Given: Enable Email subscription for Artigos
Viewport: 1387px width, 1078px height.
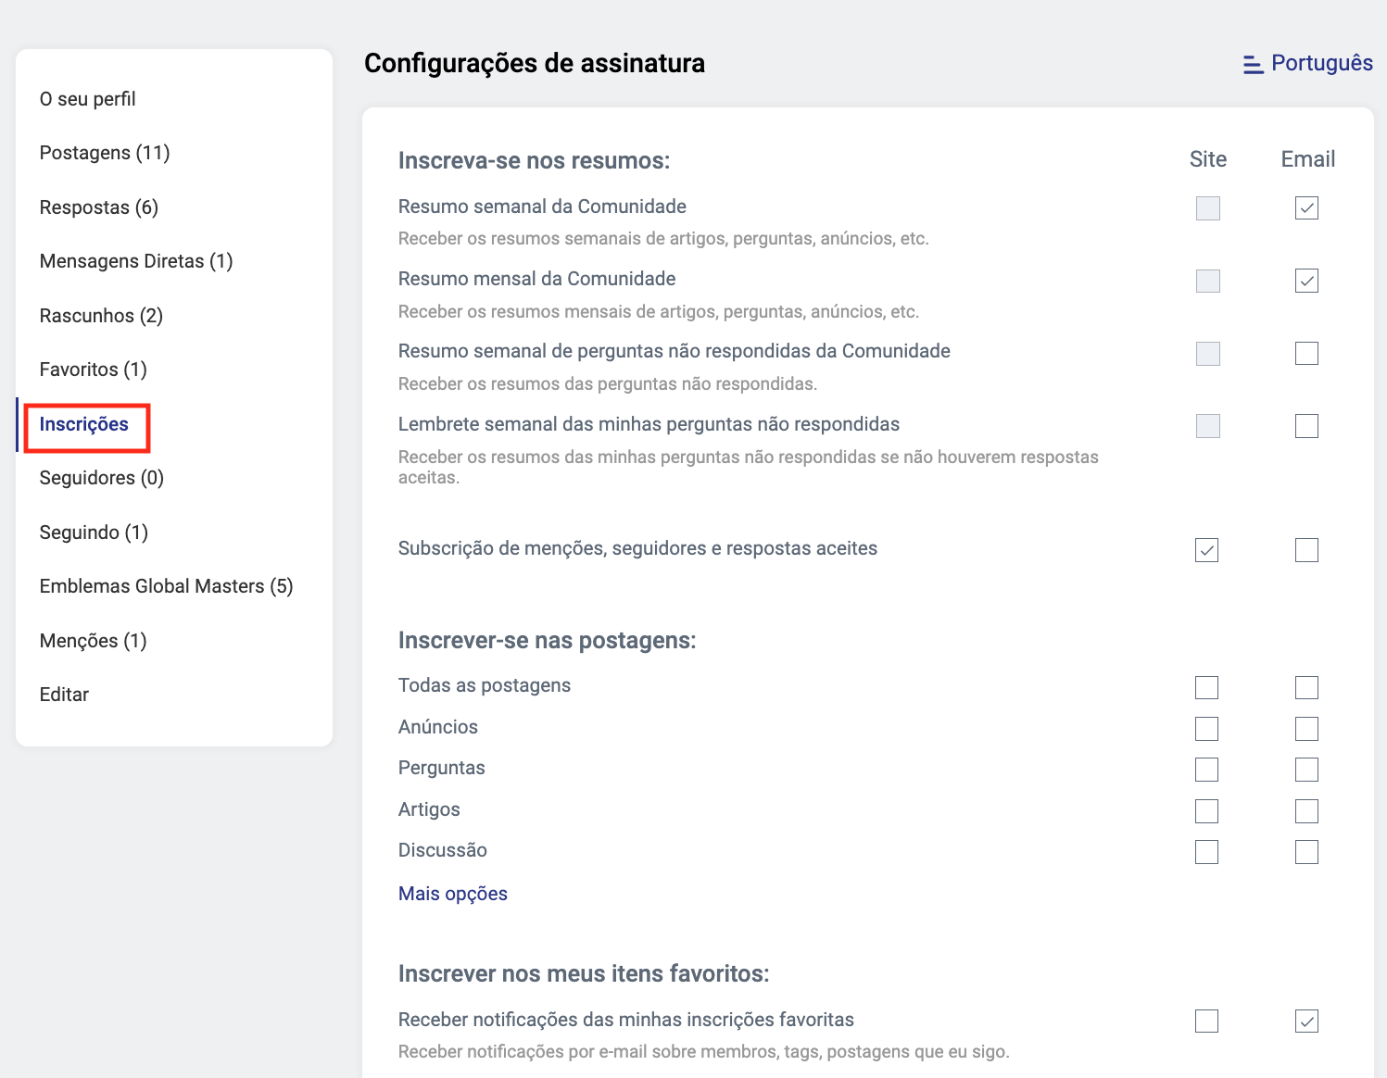Looking at the screenshot, I should click(1306, 811).
